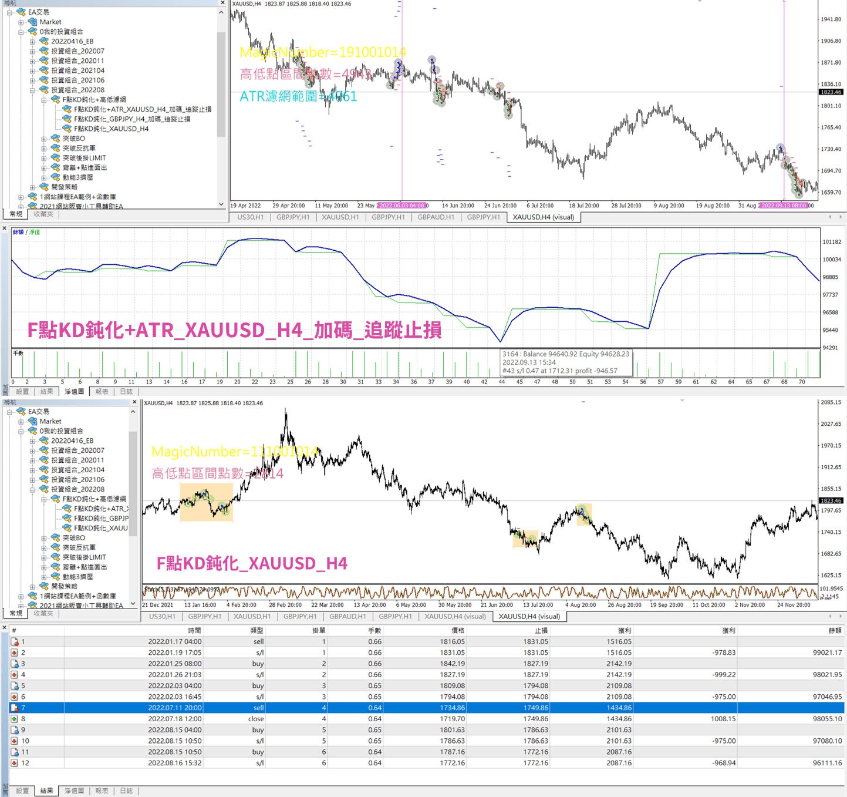Switch to 日誌 tab below the trade results table
This screenshot has height=797, width=847.
126,791
